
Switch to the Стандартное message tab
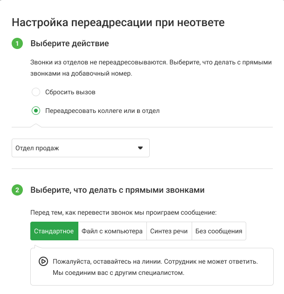coord(54,231)
